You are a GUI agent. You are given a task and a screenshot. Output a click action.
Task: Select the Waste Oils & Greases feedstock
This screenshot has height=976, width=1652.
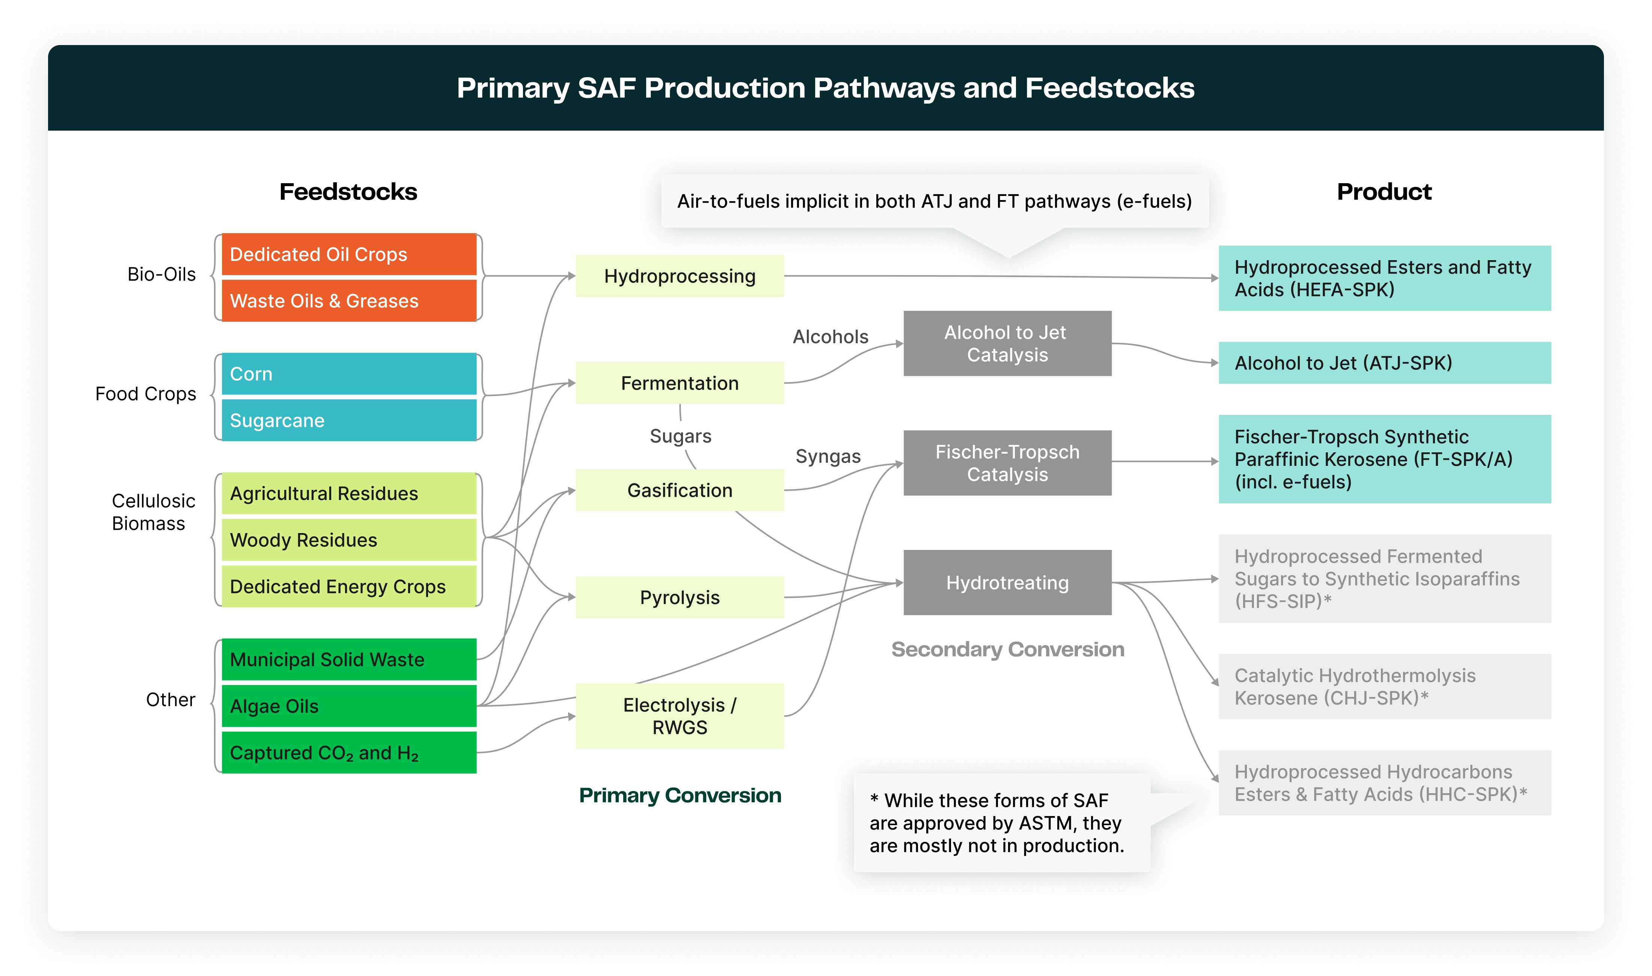coord(348,301)
